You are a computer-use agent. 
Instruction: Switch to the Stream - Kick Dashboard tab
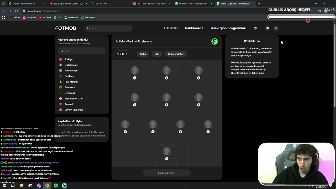[x=26, y=4]
